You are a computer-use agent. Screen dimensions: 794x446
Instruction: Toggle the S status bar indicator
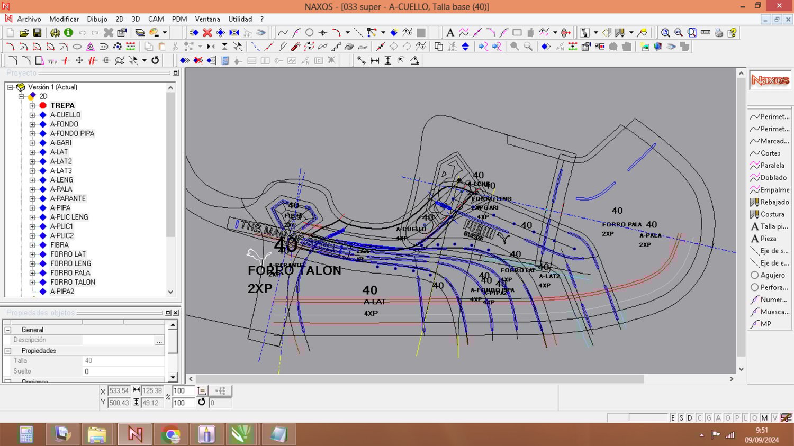681,418
